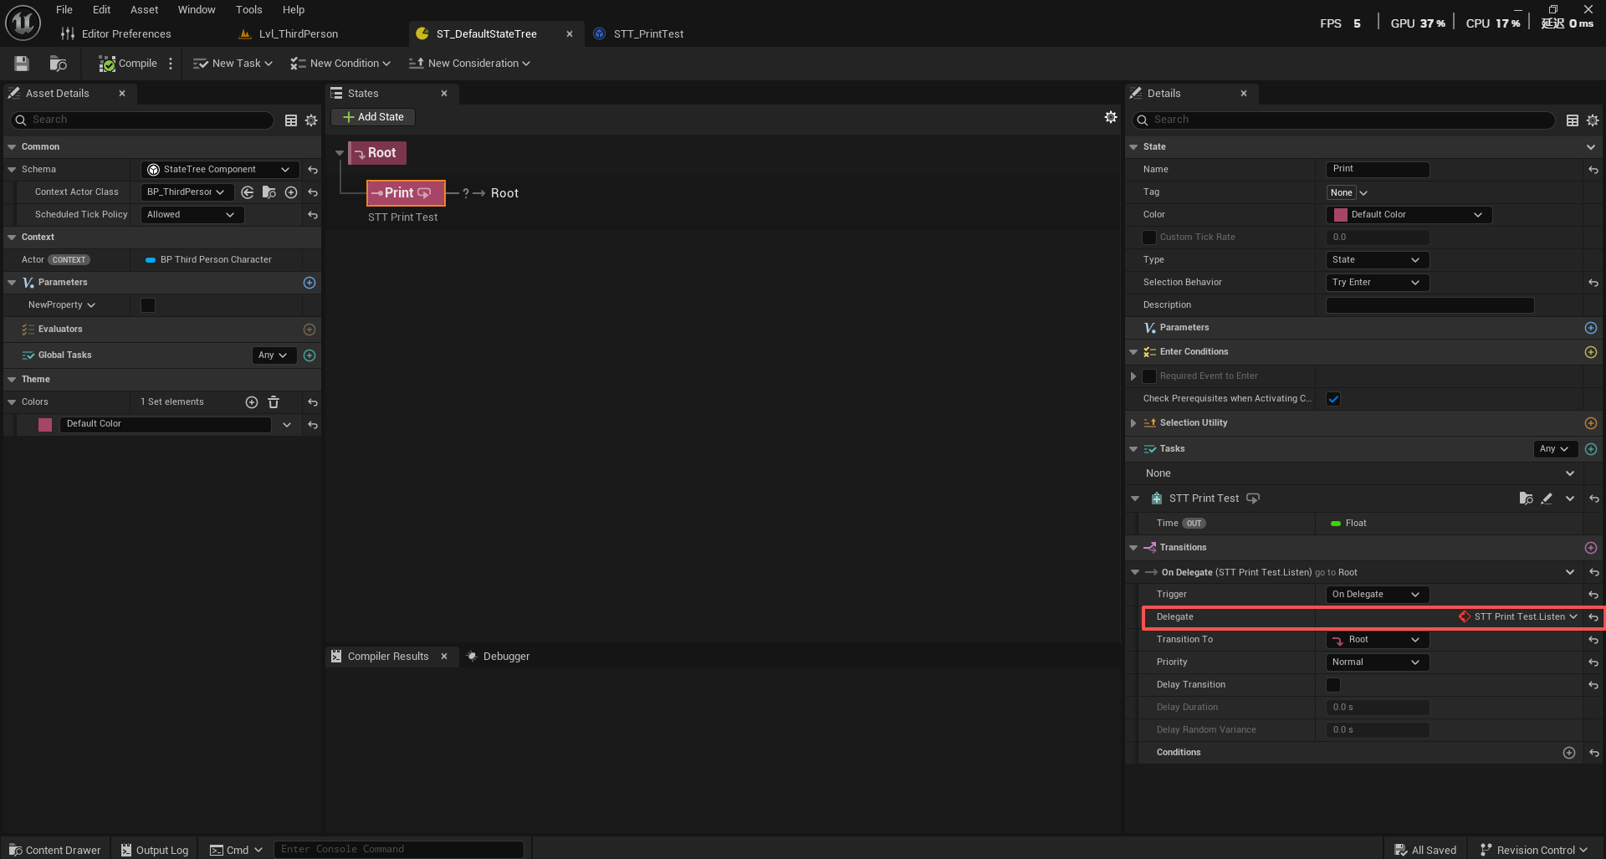
Task: Close the Compiler Results tab
Action: (x=444, y=657)
